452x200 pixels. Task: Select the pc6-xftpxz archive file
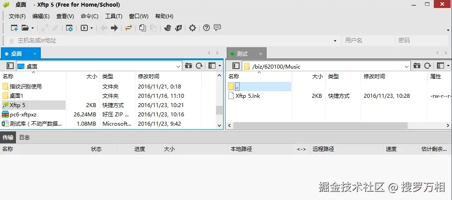click(x=20, y=114)
